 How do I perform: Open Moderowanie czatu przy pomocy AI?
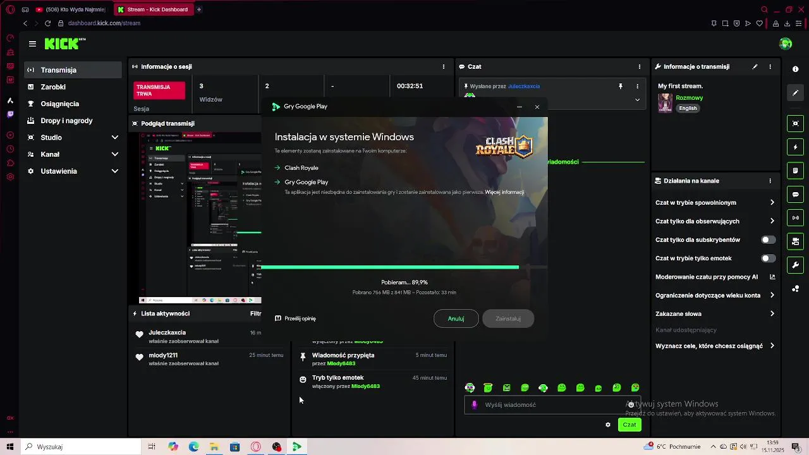tap(715, 277)
